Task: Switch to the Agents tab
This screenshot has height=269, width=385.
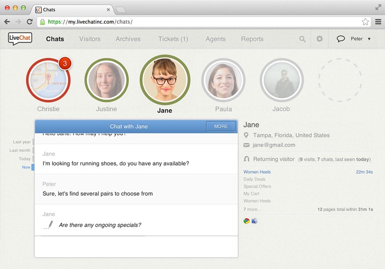Action: tap(215, 39)
